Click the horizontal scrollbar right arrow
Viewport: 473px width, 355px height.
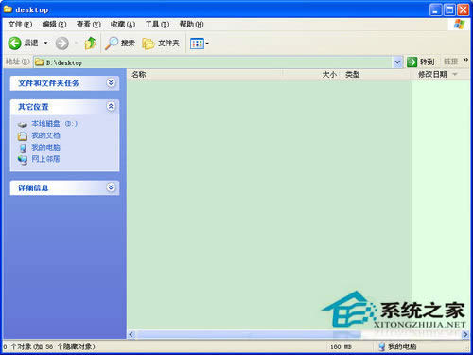tap(465, 334)
